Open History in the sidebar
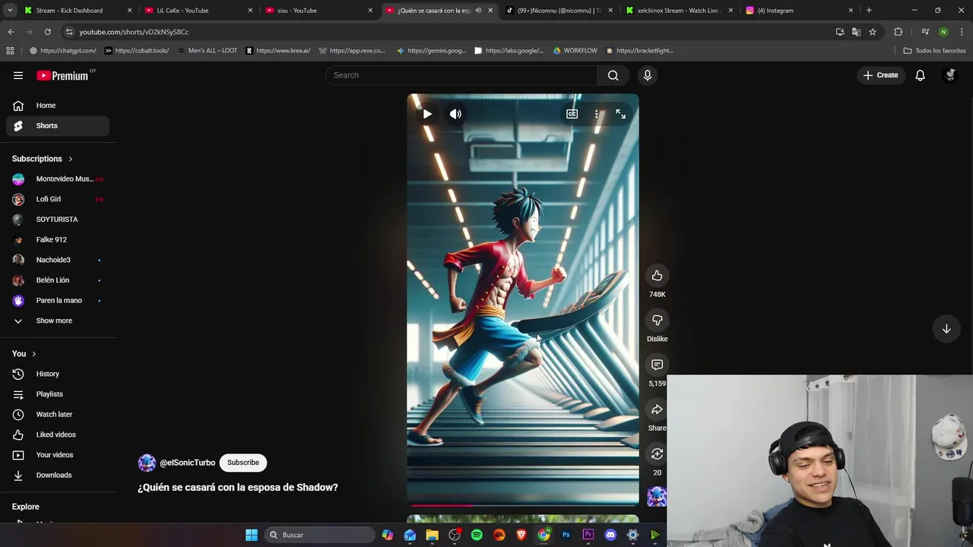Viewport: 973px width, 547px height. click(x=58, y=374)
